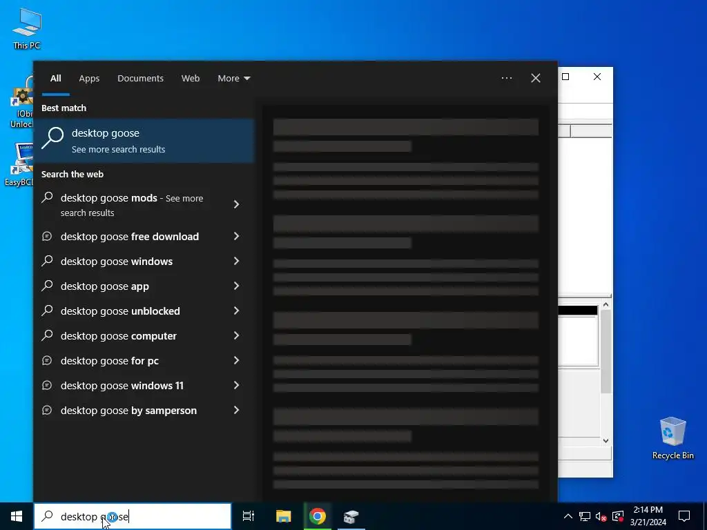Switch to the All search tab
Viewport: 707px width, 530px height.
[x=56, y=79]
